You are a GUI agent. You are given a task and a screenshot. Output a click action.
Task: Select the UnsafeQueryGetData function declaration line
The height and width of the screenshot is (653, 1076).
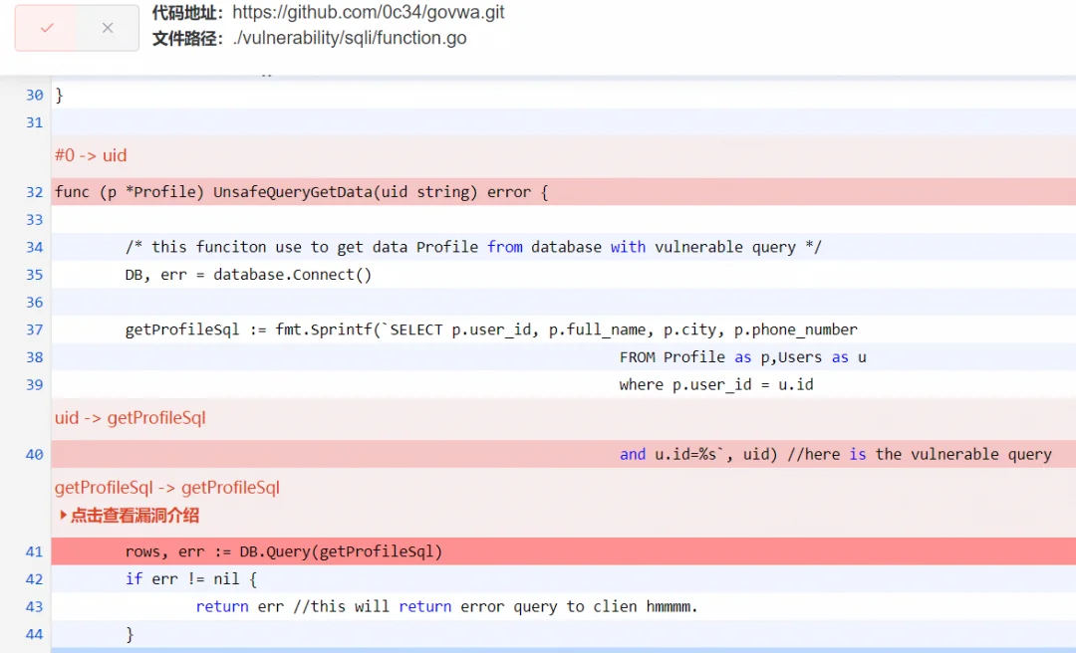pyautogui.click(x=563, y=192)
